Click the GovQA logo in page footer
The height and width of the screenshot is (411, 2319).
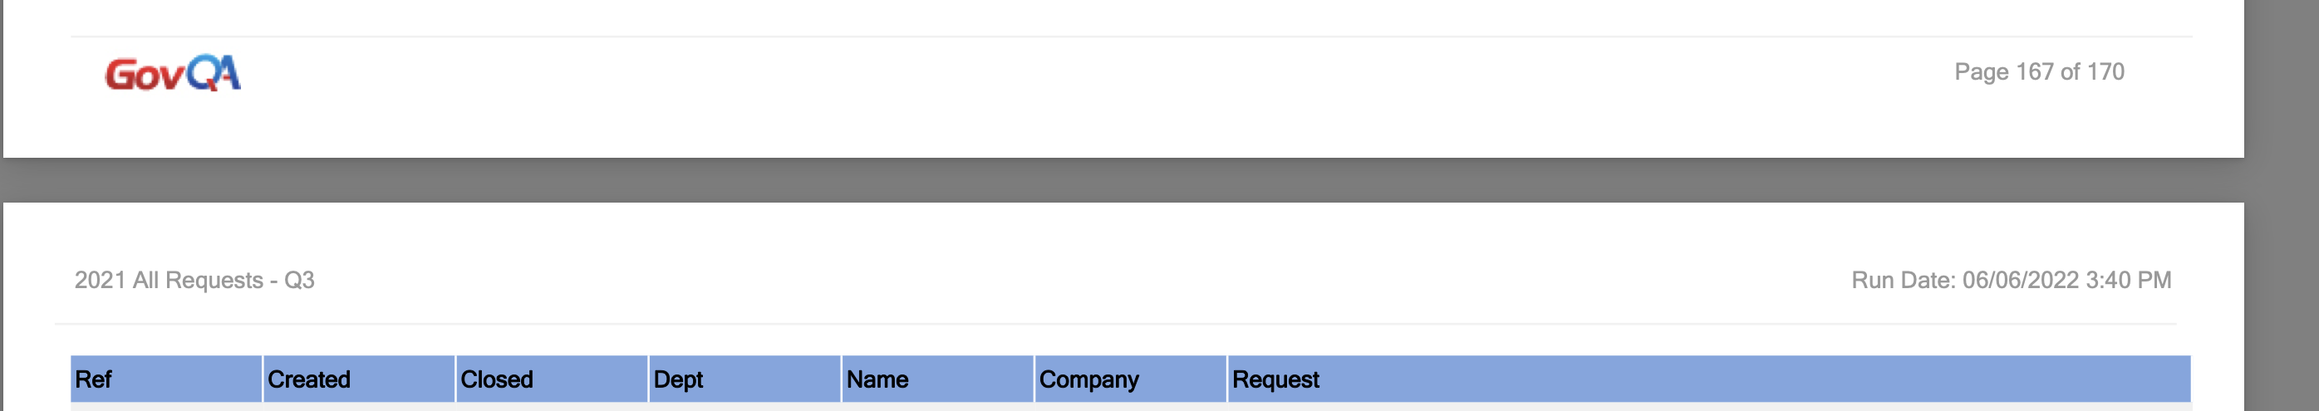pos(172,74)
